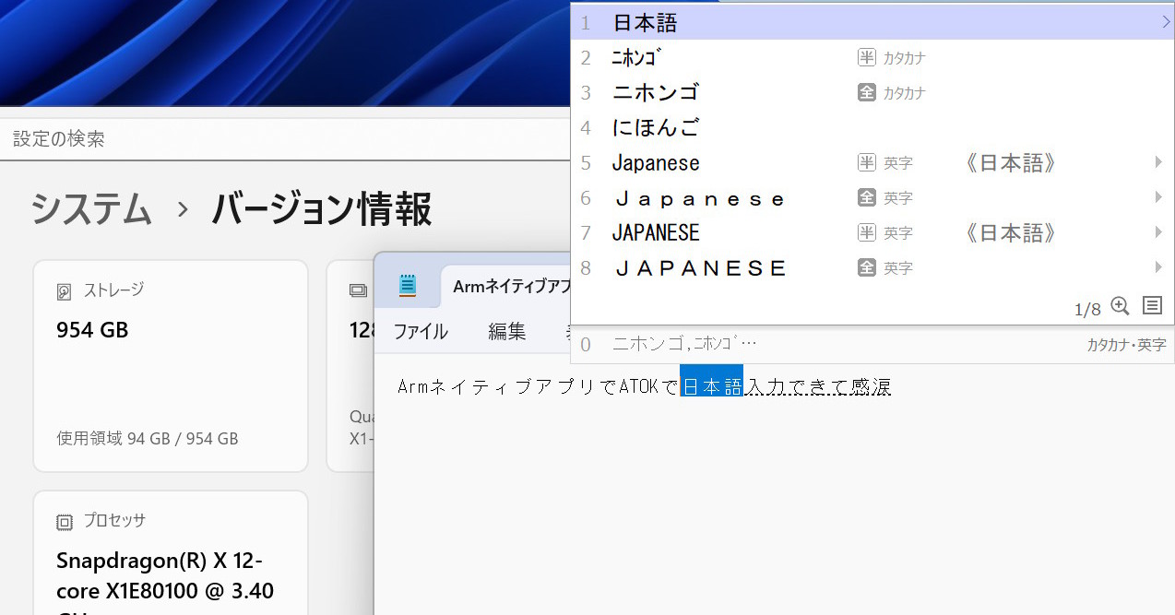Expand the submenu arrow for candidate 5 Japanese
The image size is (1175, 615).
coord(1158,163)
